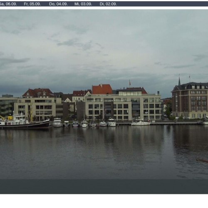Click the harbor webcam image
Viewport: 208px width, 208px height.
104,102
